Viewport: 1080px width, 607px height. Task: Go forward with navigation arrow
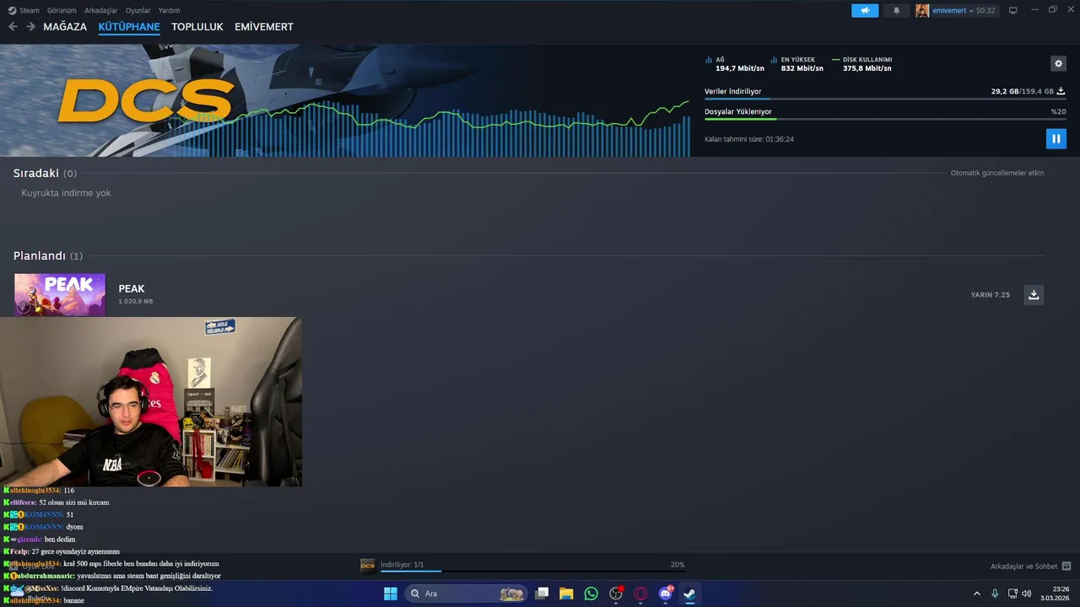[x=30, y=27]
